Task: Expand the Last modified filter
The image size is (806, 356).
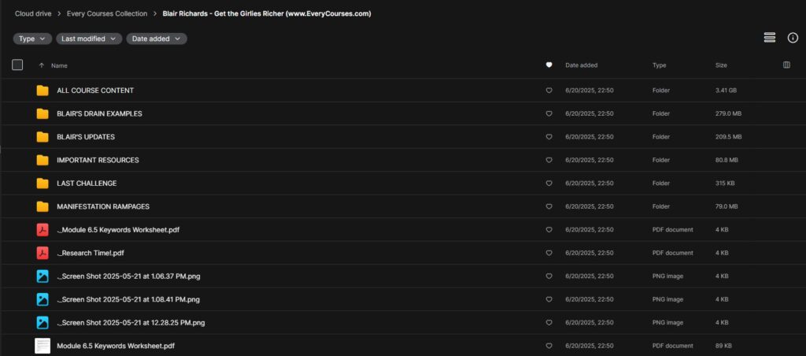Action: pyautogui.click(x=89, y=39)
